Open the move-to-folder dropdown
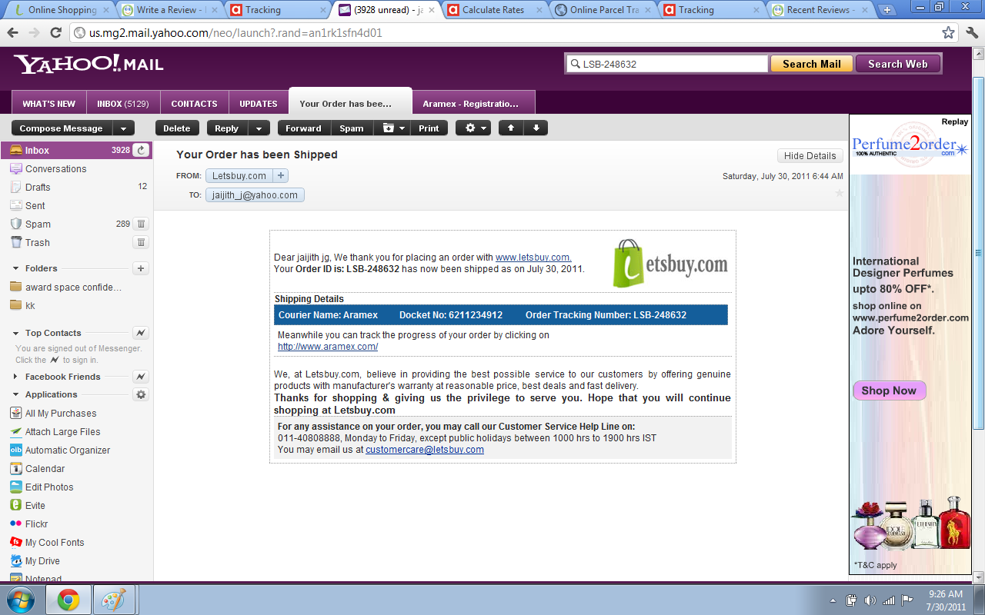985x615 pixels. click(392, 128)
